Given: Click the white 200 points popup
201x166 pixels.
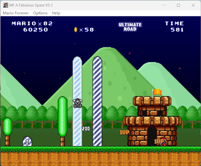Looking at the screenshot, I should click(x=86, y=129).
